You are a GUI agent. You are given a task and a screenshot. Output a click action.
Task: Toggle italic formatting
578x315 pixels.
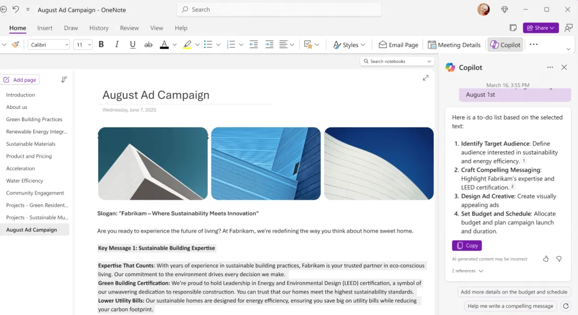pyautogui.click(x=117, y=44)
